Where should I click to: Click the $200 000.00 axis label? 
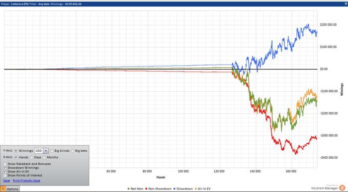coord(328,25)
